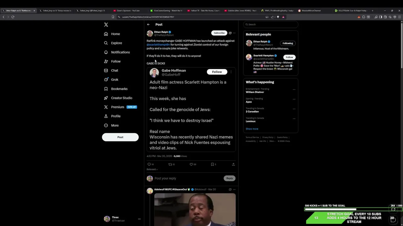Click the white Post button in sidebar
403x226 pixels.
(120, 137)
